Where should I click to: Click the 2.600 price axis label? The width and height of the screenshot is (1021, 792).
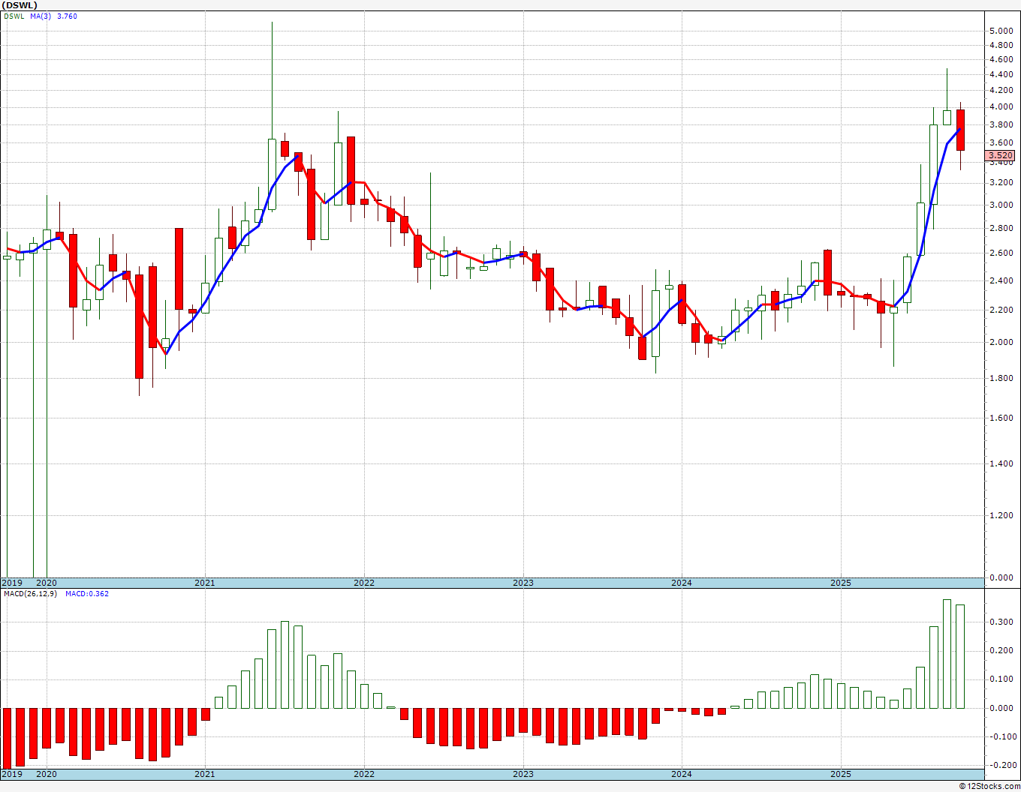click(x=1001, y=253)
